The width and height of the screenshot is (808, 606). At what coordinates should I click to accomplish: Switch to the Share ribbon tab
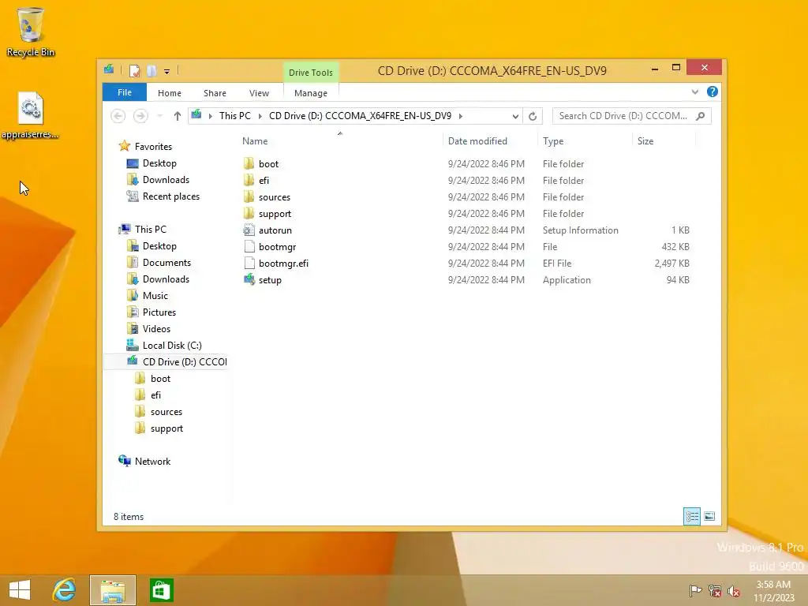tap(215, 93)
